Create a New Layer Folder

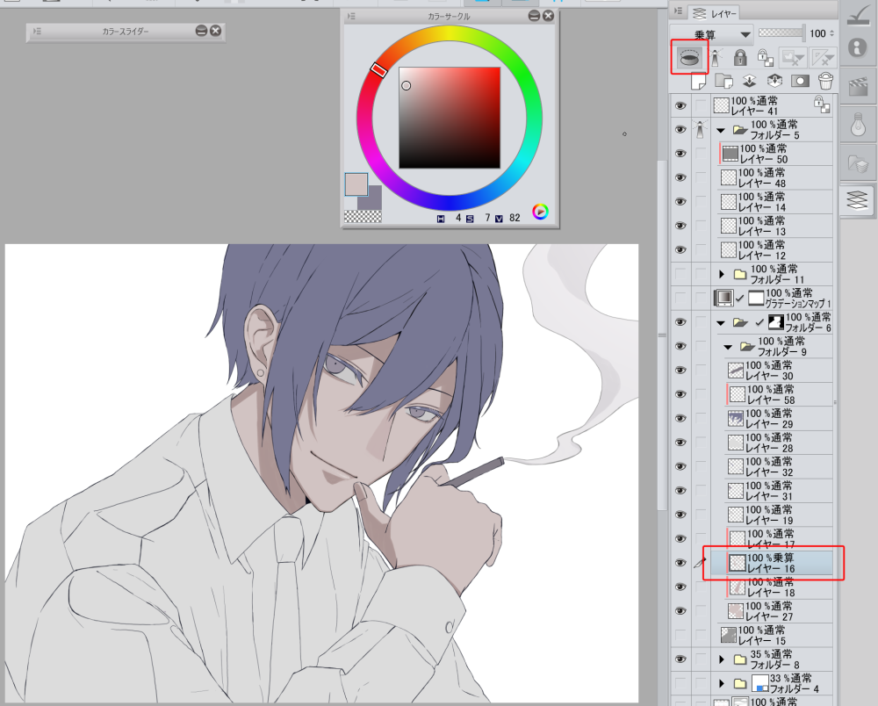click(723, 81)
